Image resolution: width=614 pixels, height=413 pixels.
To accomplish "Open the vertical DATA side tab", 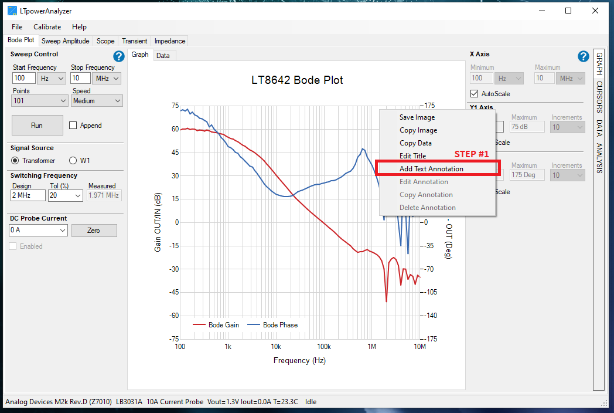I will 599,128.
